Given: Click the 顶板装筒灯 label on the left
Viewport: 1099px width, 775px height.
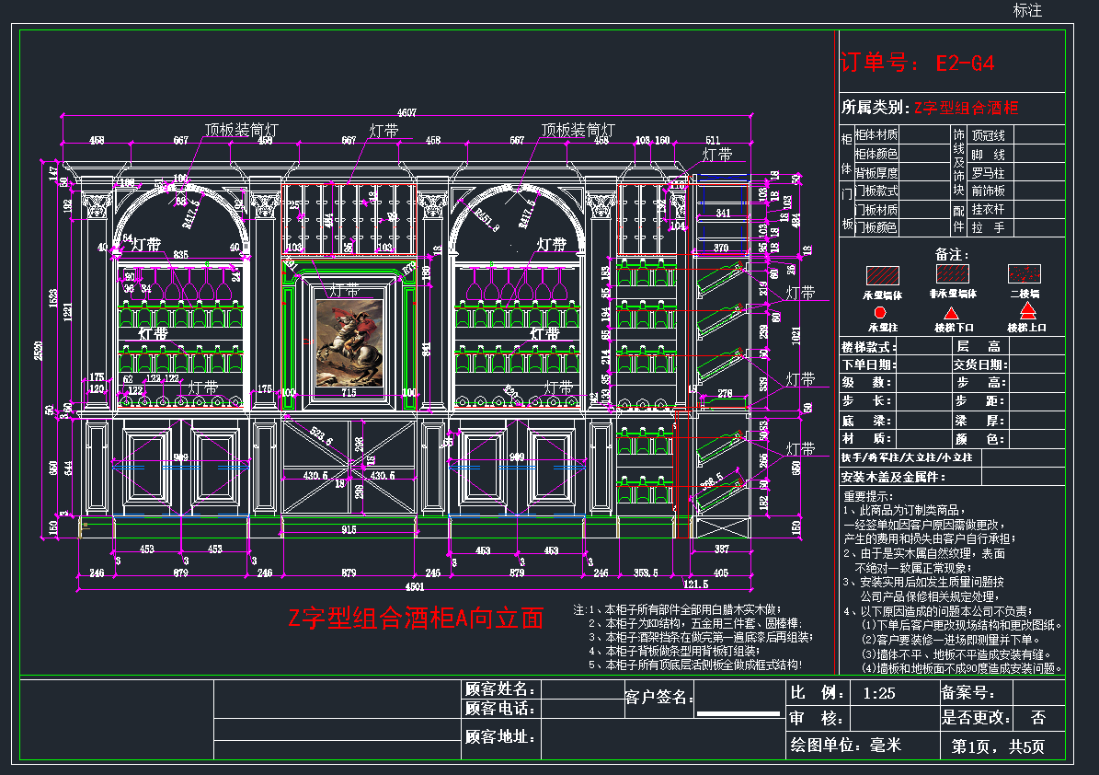Looking at the screenshot, I should point(241,130).
